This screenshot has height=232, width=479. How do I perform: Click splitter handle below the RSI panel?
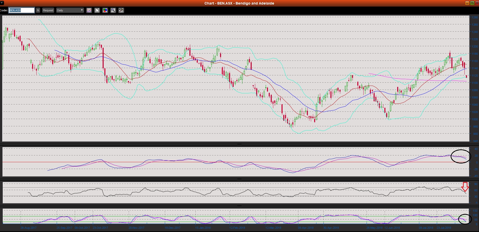(x=239, y=206)
